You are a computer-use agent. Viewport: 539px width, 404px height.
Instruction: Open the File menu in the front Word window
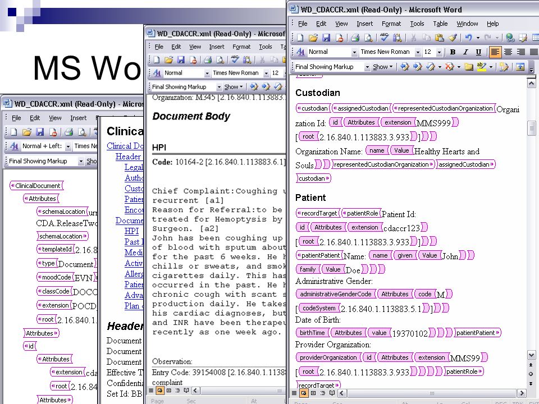tap(303, 24)
